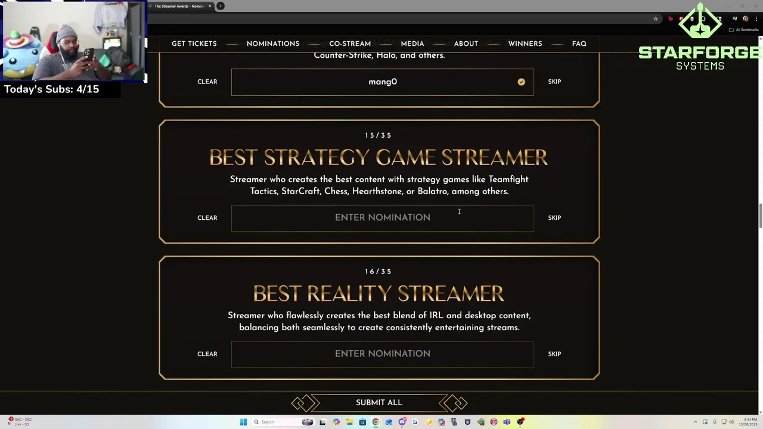The image size is (763, 429).
Task: Open the About nav item
Action: tap(466, 43)
